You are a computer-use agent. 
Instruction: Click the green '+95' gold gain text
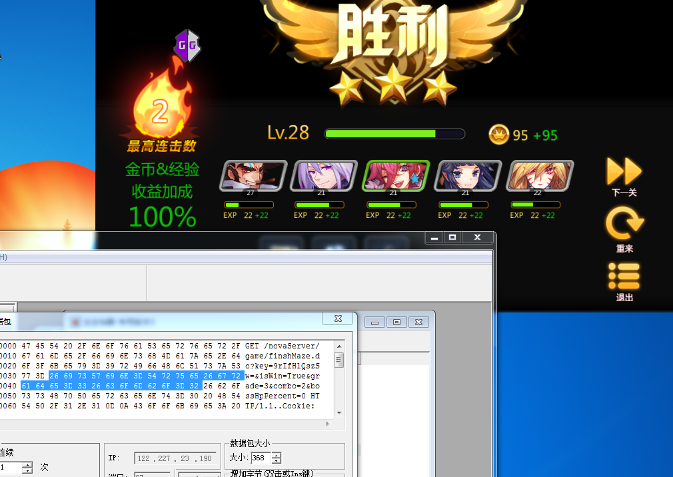545,135
